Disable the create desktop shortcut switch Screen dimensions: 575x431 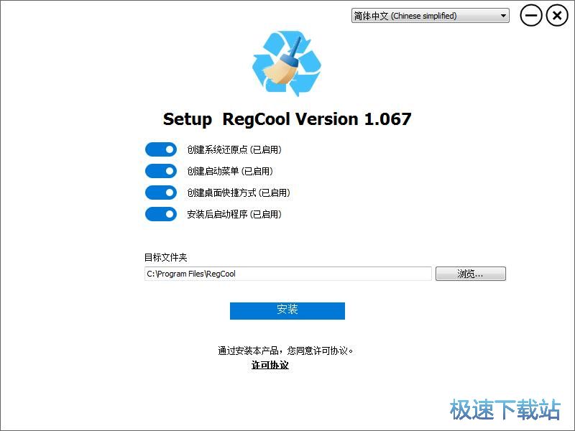click(160, 193)
